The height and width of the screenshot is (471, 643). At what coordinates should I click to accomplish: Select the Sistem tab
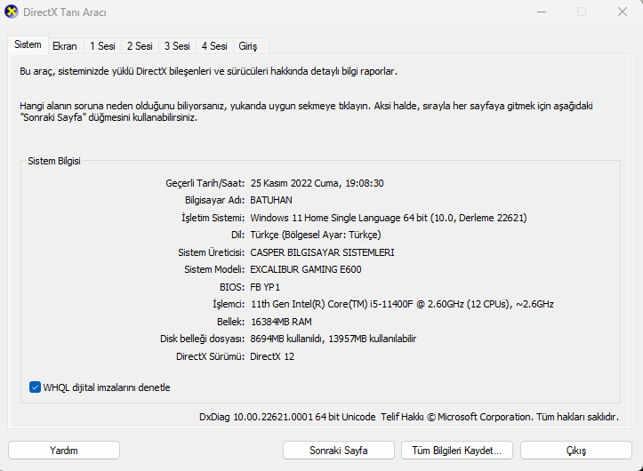coord(28,44)
